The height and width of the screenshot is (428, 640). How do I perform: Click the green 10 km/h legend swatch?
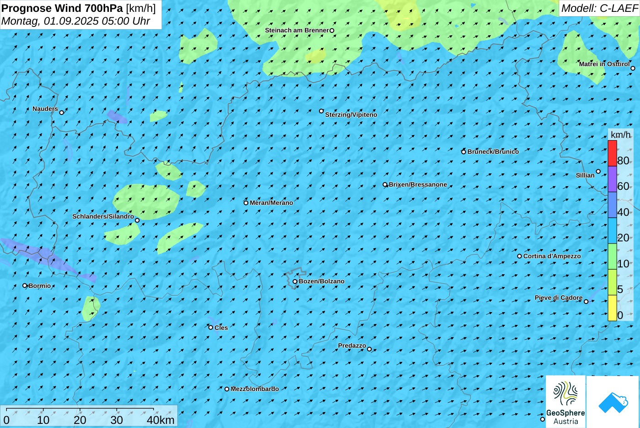[612, 256]
